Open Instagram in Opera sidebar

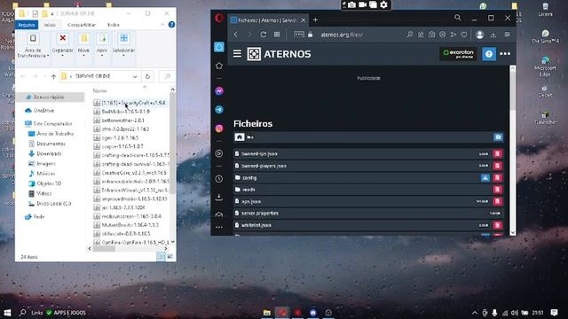click(219, 128)
